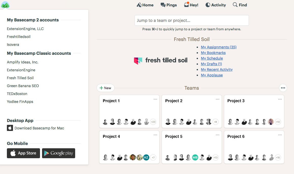Viewport: 294px width, 174px height.
Task: Select the Find magnifying glass icon
Action: click(x=235, y=5)
